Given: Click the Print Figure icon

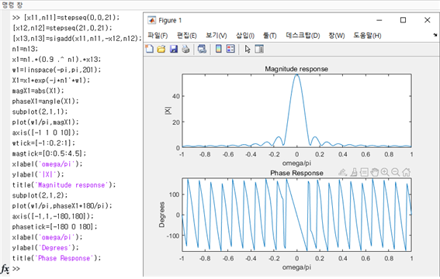Looking at the screenshot, I should tap(185, 49).
